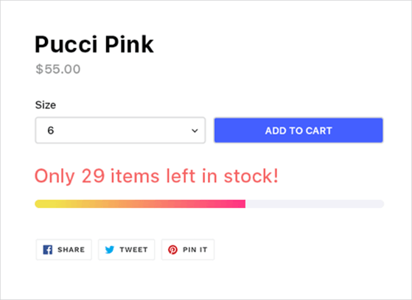Share the product via SHARE button

(64, 250)
